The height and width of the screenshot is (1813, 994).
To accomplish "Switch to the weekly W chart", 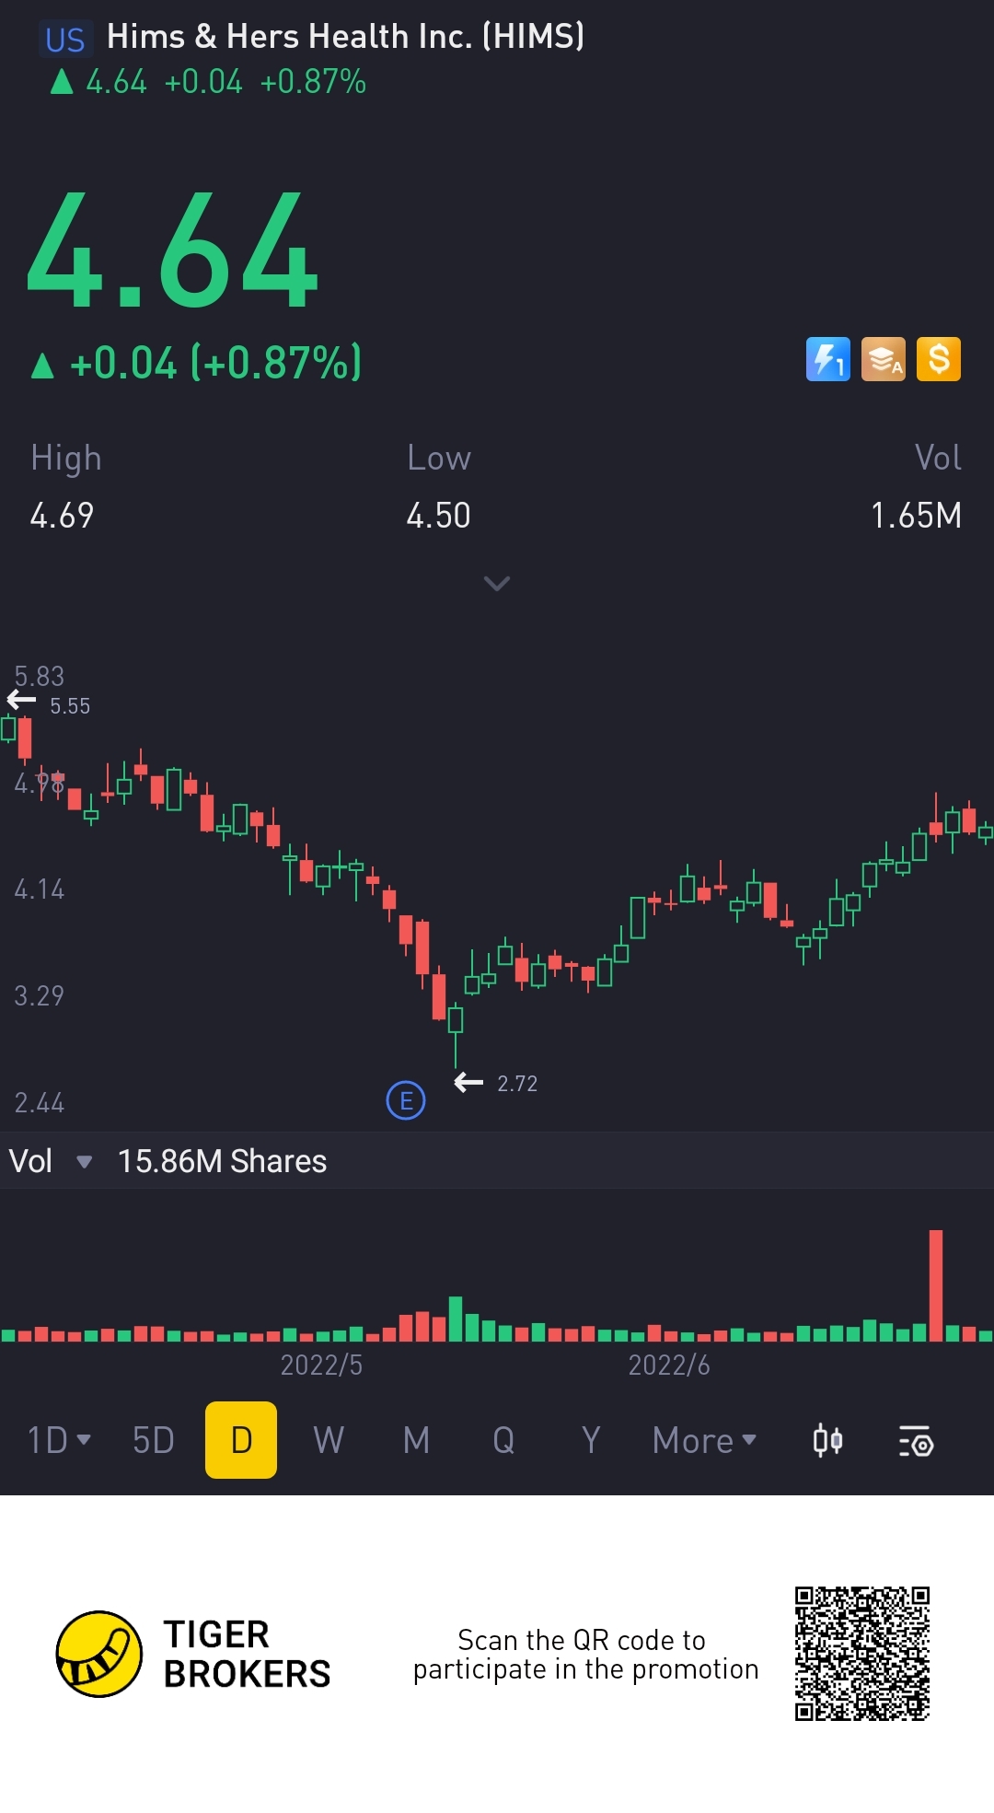I will [329, 1440].
